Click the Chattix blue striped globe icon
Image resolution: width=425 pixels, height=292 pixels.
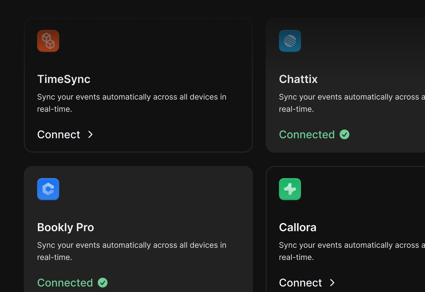tap(290, 41)
